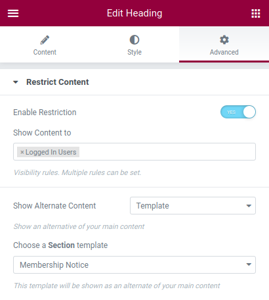
Task: Click the Style half-circle icon
Action: click(134, 40)
